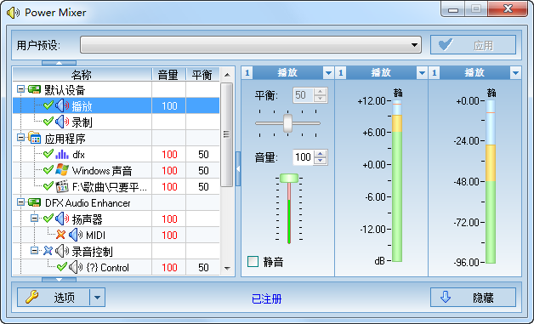Click the -96.00 range level meter bar
The image size is (534, 324).
(x=491, y=181)
